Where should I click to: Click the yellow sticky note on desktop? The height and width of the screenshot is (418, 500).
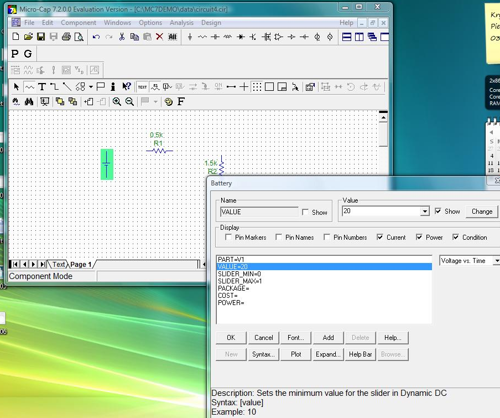(492, 32)
